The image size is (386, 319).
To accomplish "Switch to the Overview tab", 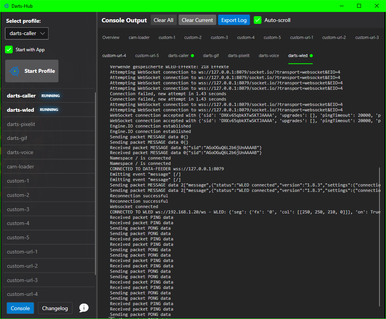I will 111,37.
